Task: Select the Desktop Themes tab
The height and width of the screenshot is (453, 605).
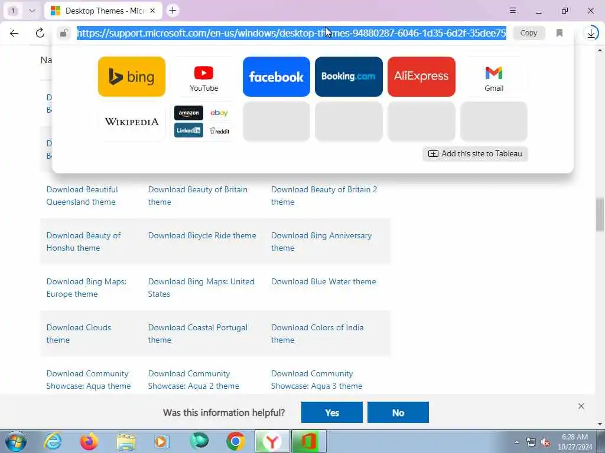Action: [103, 11]
